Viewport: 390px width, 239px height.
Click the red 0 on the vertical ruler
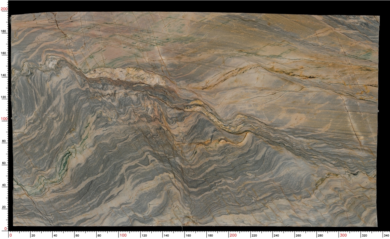click(x=6, y=229)
